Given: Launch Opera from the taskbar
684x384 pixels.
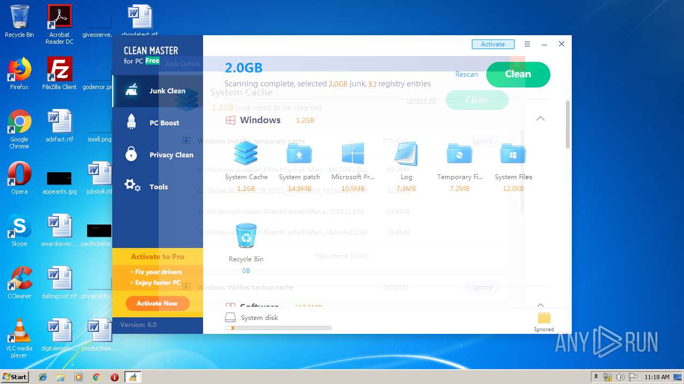Looking at the screenshot, I should pos(114,377).
